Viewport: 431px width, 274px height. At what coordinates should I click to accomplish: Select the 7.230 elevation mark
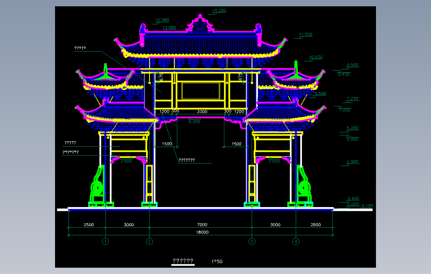coord(353,98)
